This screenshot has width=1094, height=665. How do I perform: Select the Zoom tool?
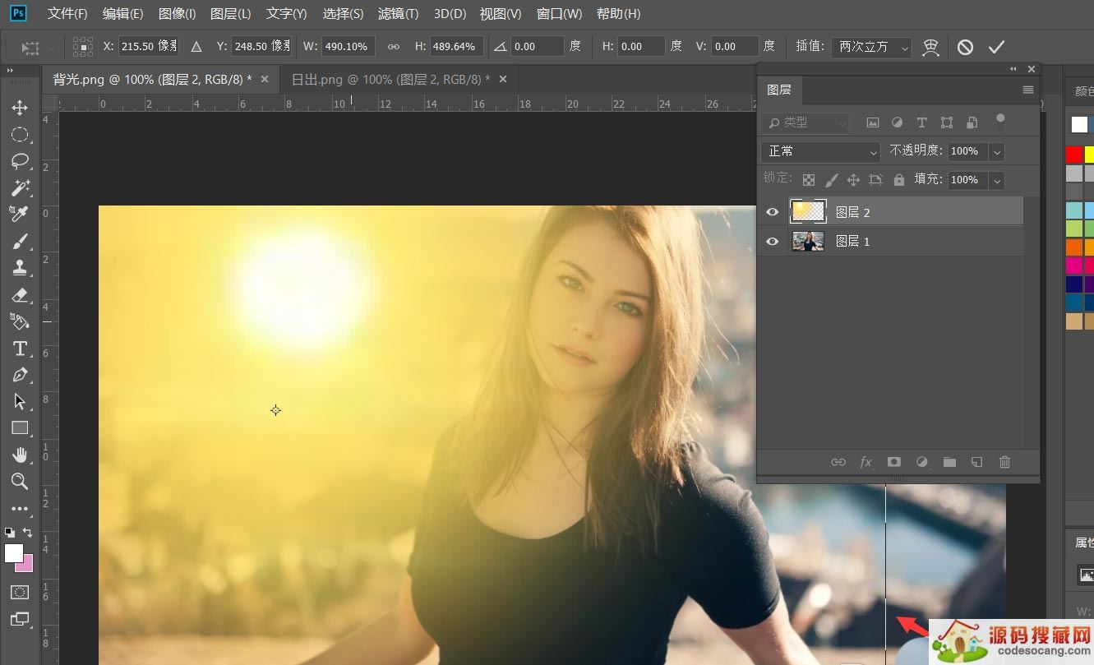pyautogui.click(x=20, y=482)
